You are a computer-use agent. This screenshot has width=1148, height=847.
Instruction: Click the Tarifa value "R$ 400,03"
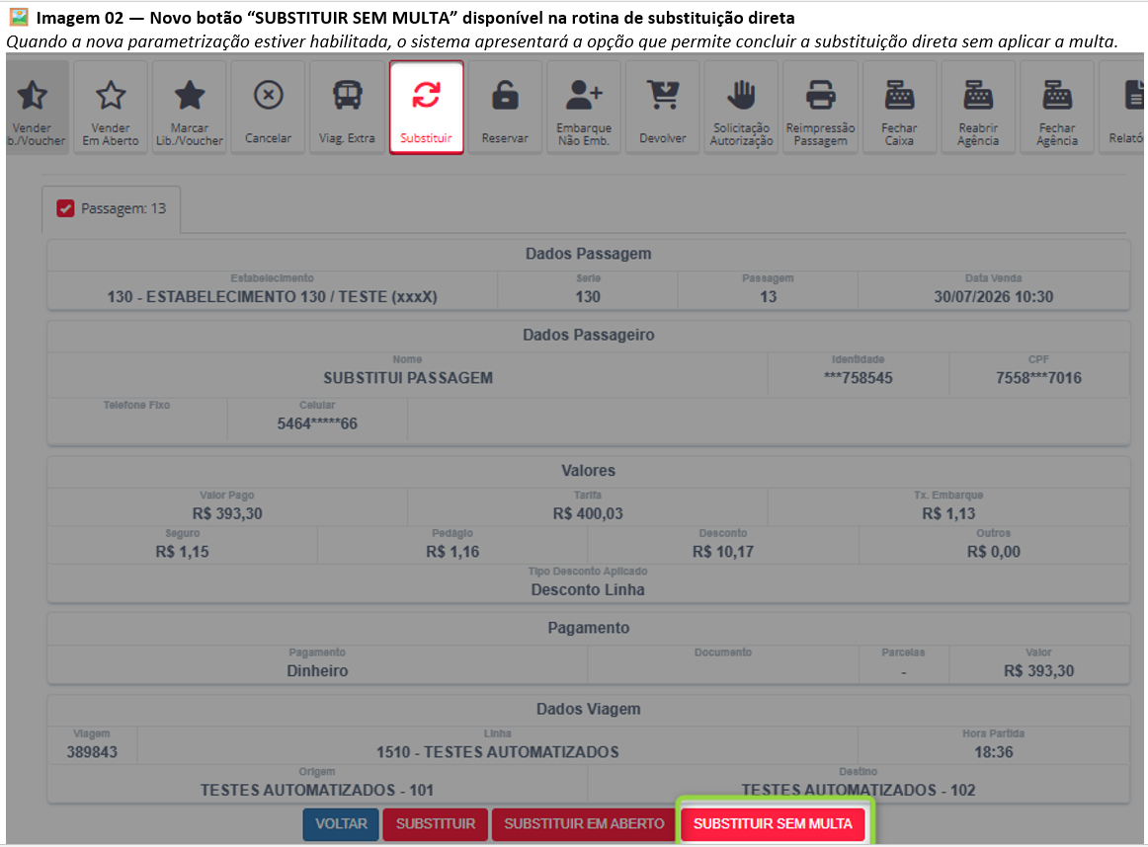coord(588,513)
